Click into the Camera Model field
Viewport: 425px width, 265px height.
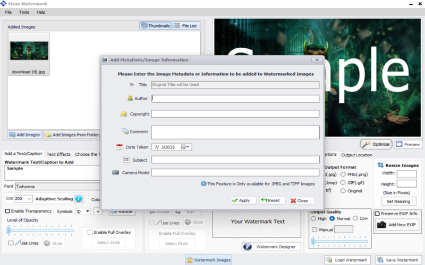[x=235, y=173]
